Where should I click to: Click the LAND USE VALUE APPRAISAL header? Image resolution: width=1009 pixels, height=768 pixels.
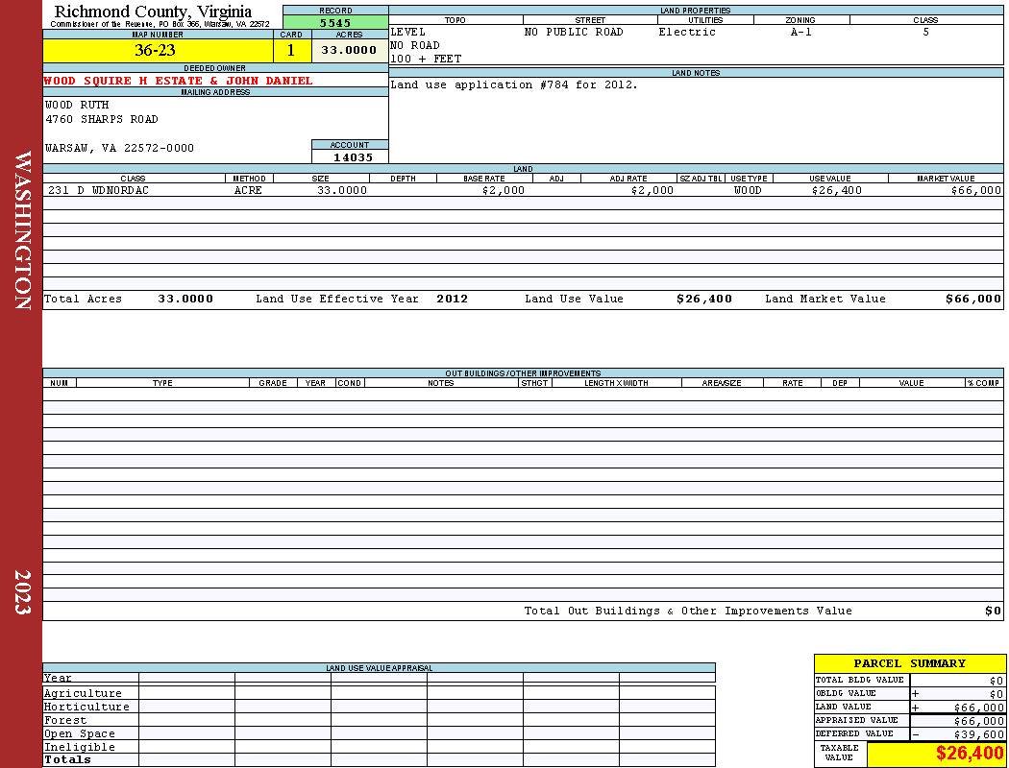pos(379,668)
